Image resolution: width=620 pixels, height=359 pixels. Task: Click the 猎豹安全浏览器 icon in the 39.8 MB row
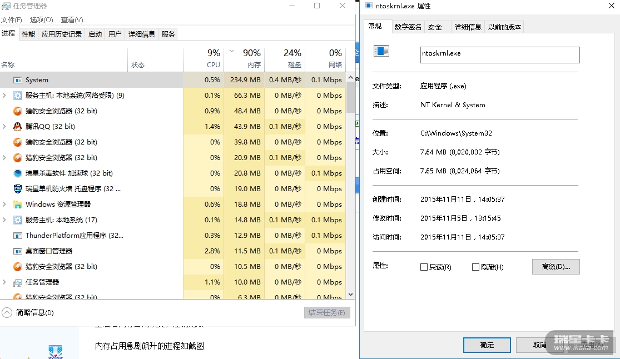17,142
